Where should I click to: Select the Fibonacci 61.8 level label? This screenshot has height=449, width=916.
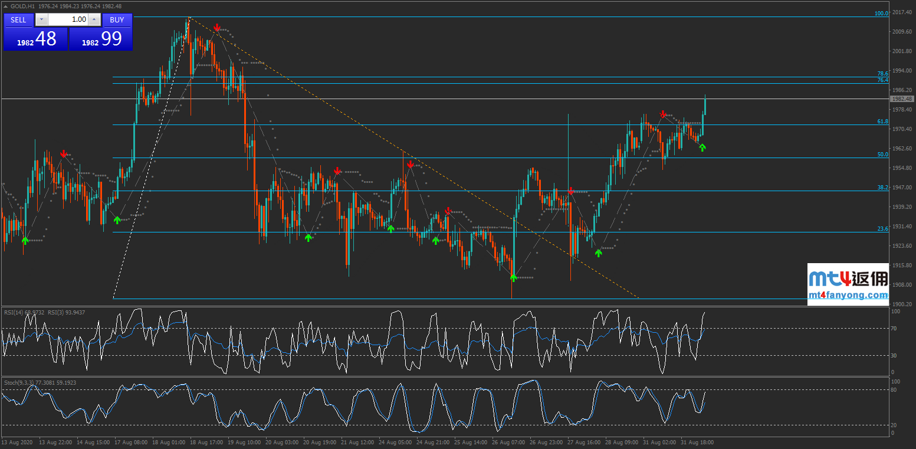coord(882,122)
